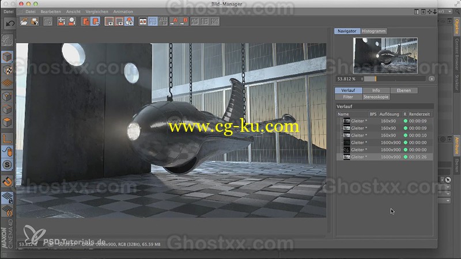Enable the L-shaped axis tool icon
The image size is (461, 259).
[7, 138]
